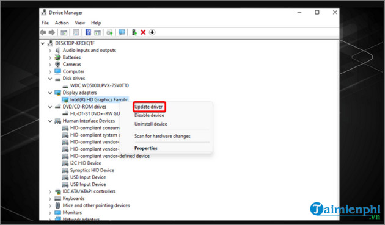Expand the Batteries node
This screenshot has width=385, height=225.
pos(50,57)
